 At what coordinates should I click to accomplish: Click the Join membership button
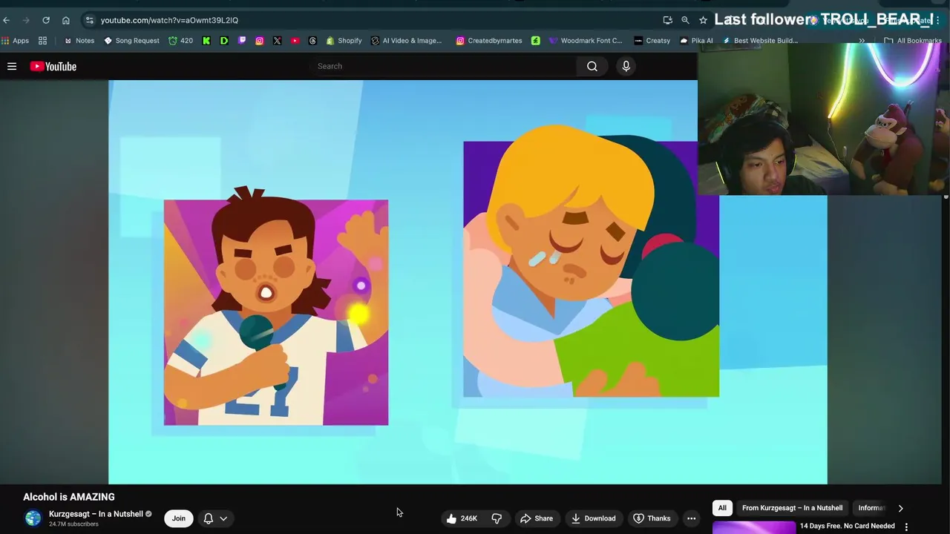pos(179,518)
